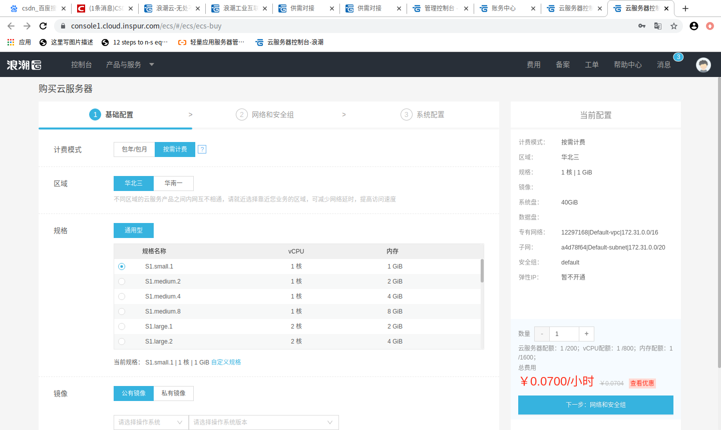This screenshot has width=721, height=430.
Task: Choose the S1.large.2 spec with 2核 4GiB
Action: 121,341
